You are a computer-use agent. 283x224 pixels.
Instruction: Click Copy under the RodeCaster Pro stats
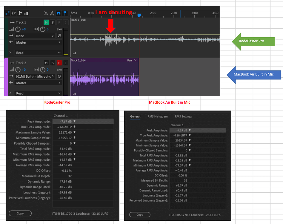point(20,213)
